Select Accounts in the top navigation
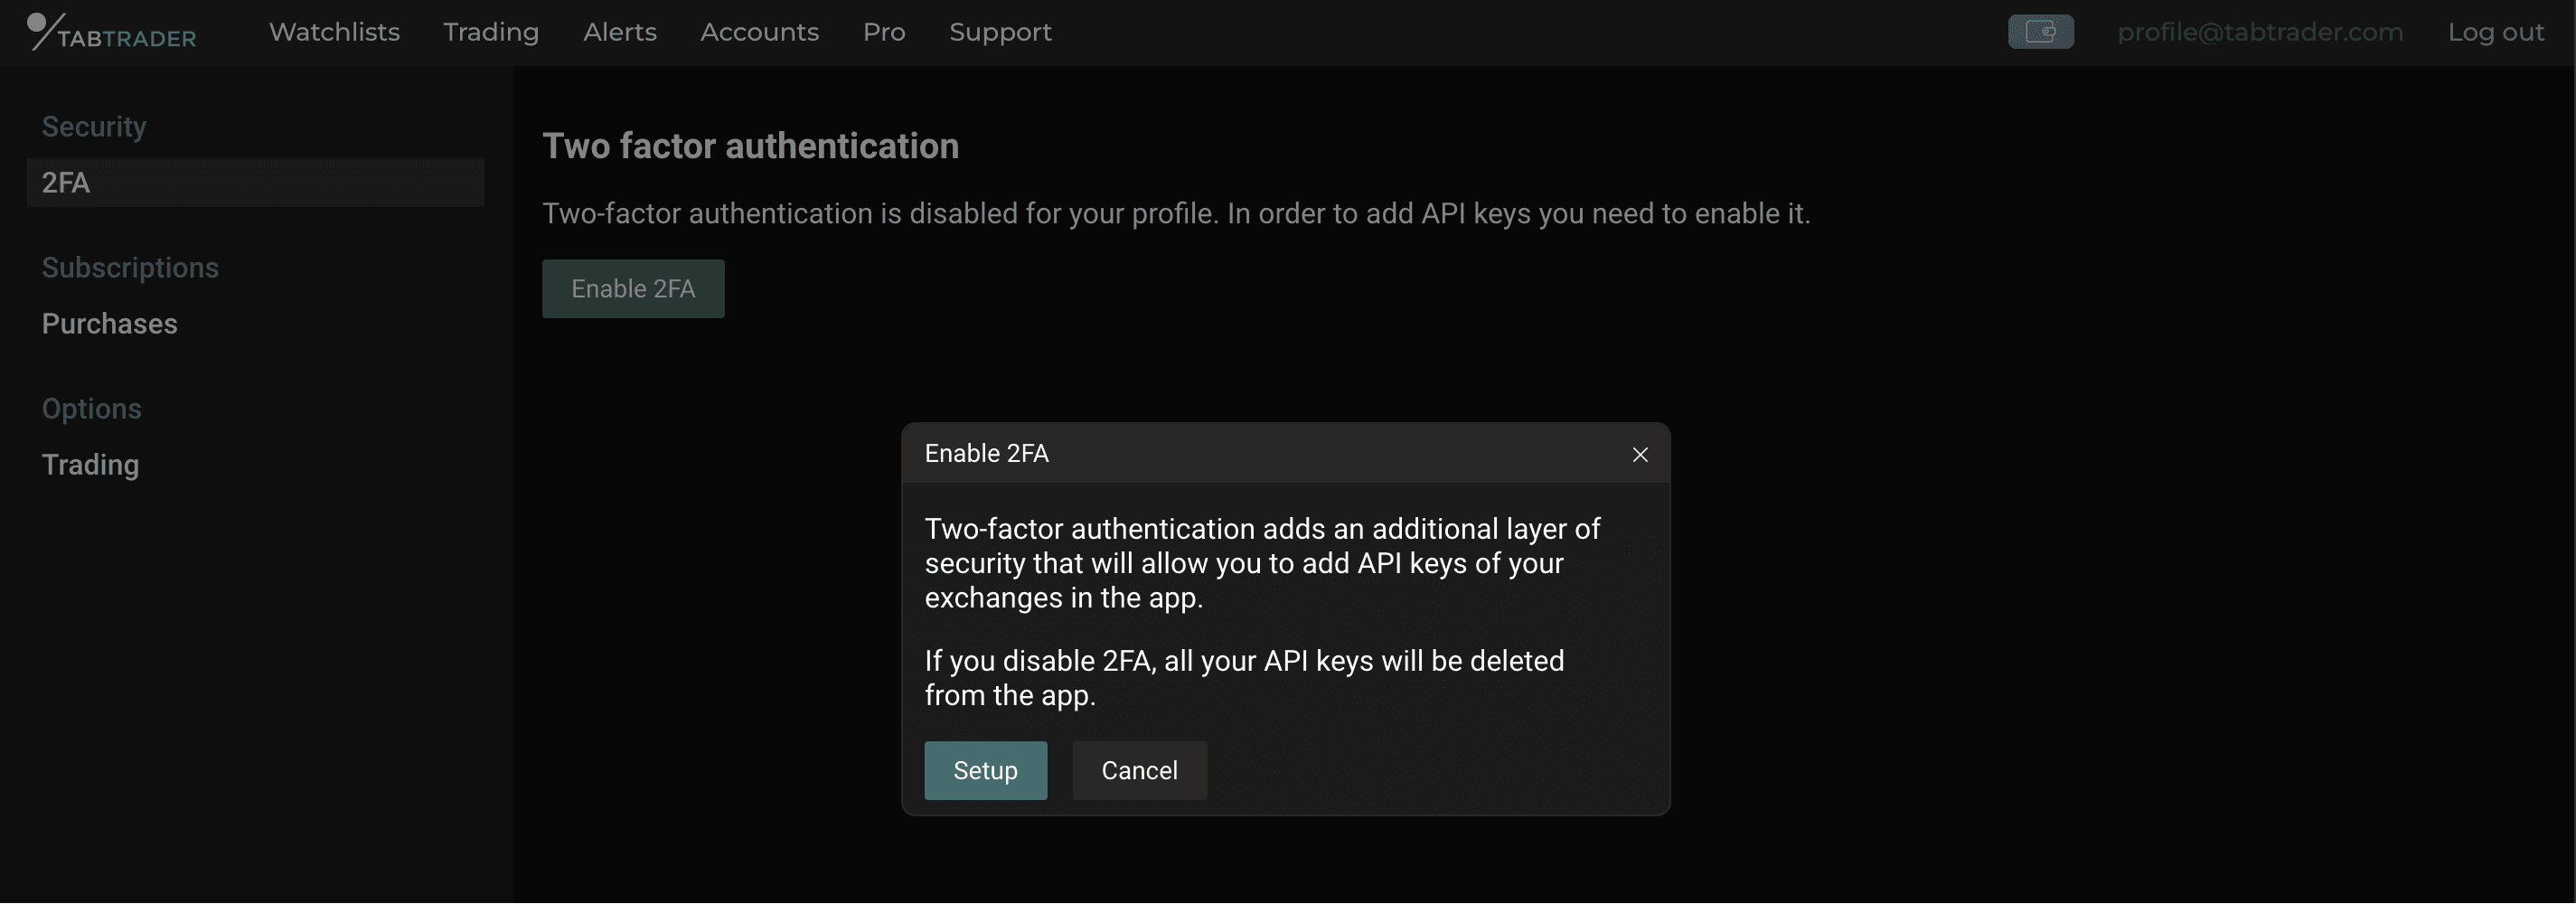This screenshot has width=2576, height=904. tap(759, 32)
